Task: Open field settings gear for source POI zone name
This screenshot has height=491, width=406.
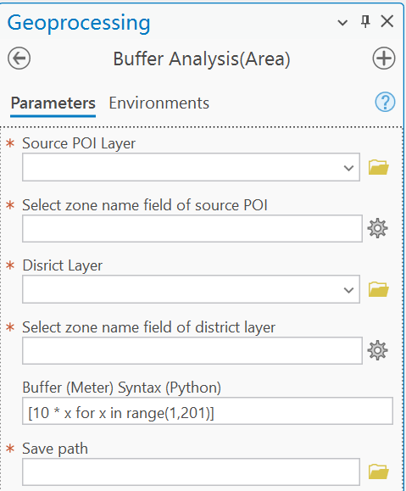Action: 377,228
